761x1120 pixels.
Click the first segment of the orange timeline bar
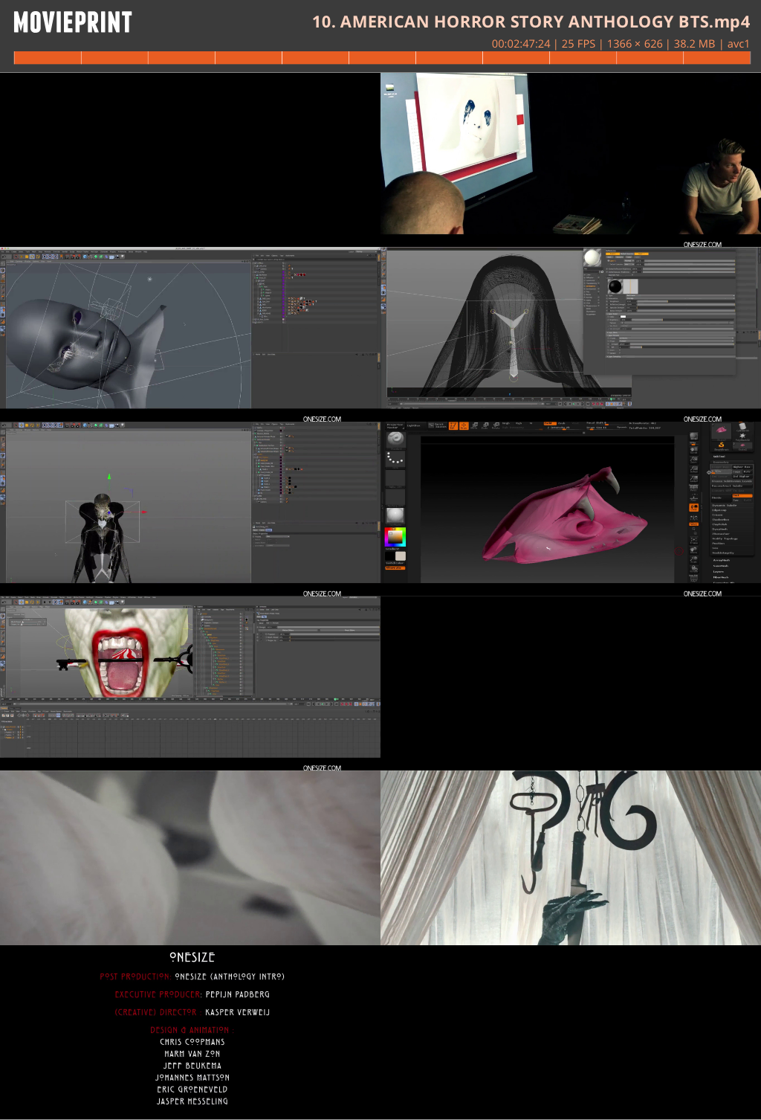tap(48, 58)
